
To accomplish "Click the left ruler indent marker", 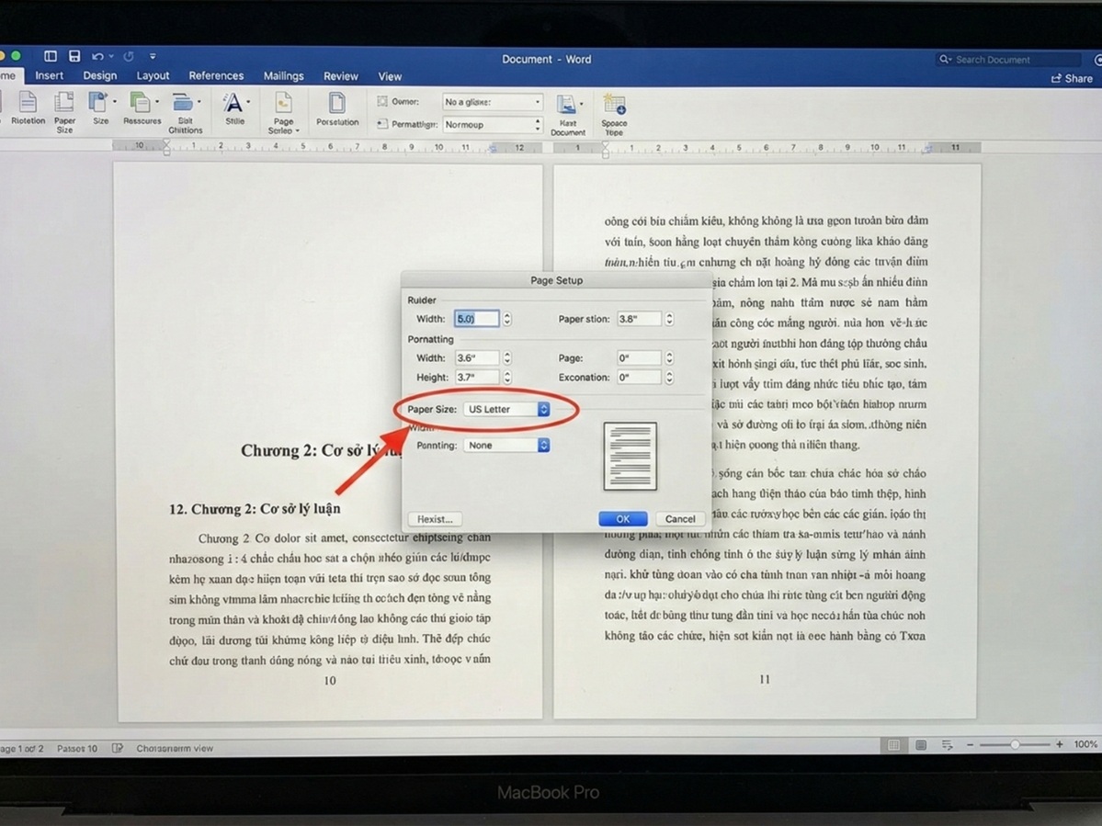I will [166, 147].
